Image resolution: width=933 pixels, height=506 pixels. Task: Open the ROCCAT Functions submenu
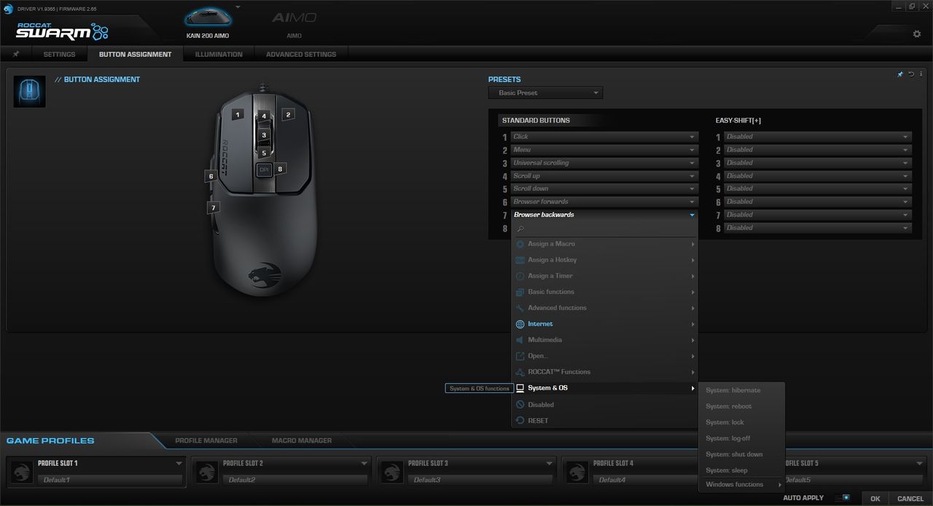[x=604, y=372]
